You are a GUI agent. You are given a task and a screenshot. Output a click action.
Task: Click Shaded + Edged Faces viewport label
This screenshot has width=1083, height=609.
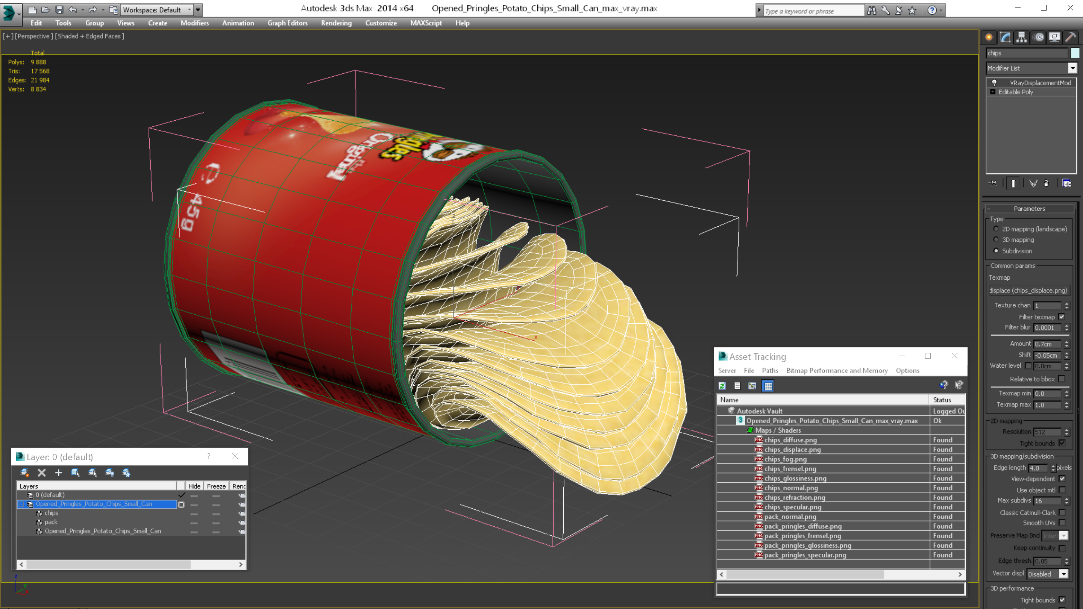pyautogui.click(x=89, y=36)
